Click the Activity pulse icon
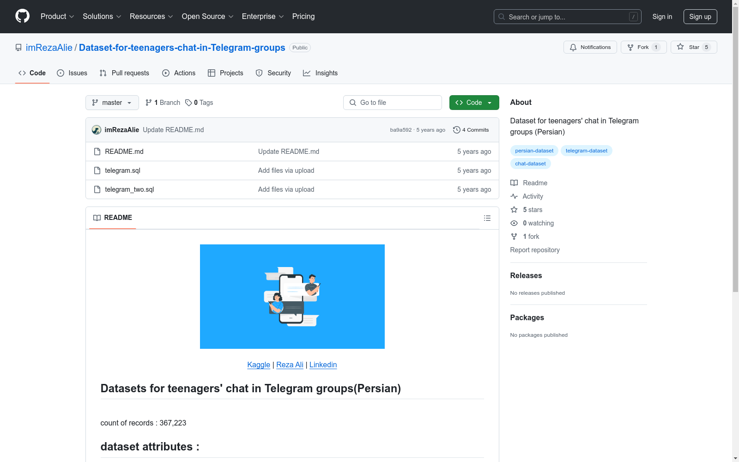 click(514, 196)
